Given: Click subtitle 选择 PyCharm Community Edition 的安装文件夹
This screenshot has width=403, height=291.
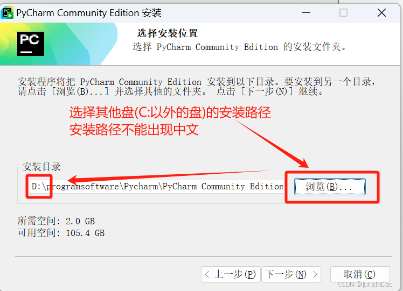Looking at the screenshot, I should (239, 47).
